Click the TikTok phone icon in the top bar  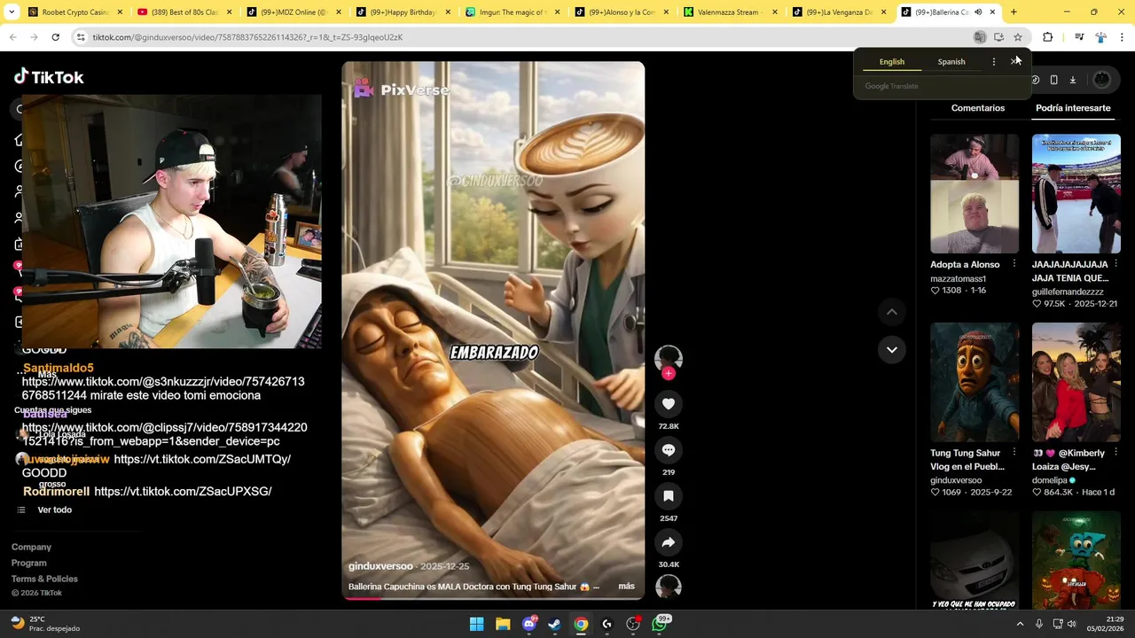pyautogui.click(x=1053, y=80)
